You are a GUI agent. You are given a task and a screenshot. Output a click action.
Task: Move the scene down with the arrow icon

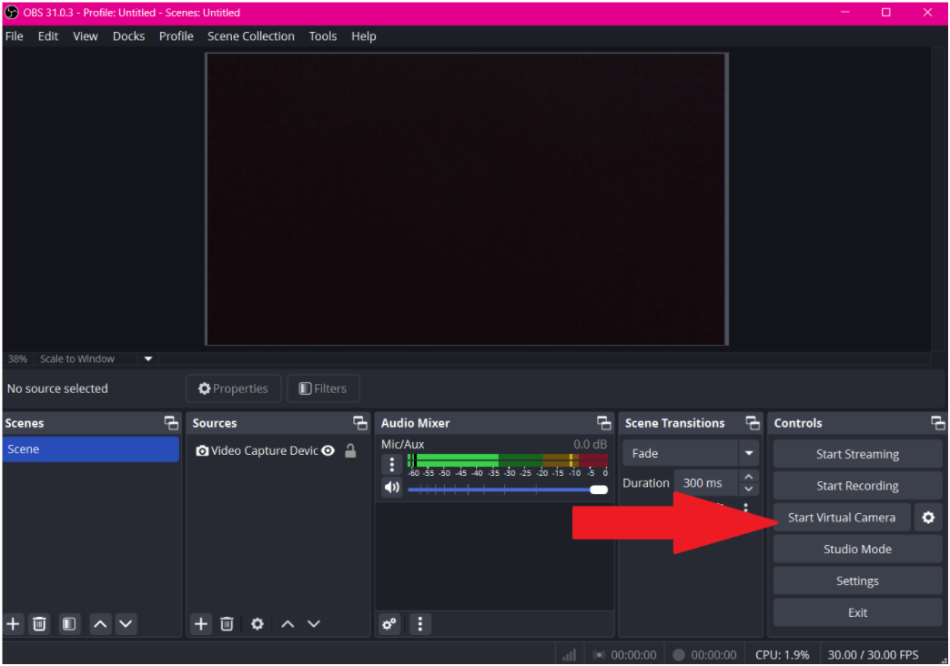tap(126, 623)
